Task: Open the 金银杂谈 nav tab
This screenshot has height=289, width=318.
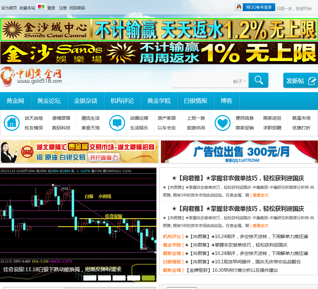Action: (x=86, y=101)
